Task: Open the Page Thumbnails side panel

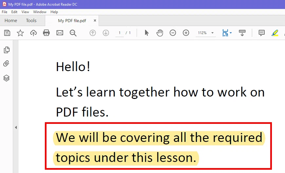Action: click(7, 50)
